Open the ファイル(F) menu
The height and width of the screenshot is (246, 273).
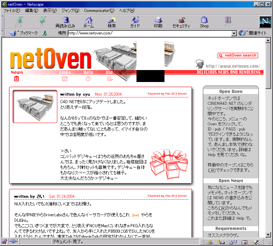tap(12, 11)
